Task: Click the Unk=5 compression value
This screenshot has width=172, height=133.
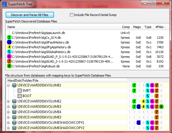Action: pyautogui.click(x=125, y=33)
